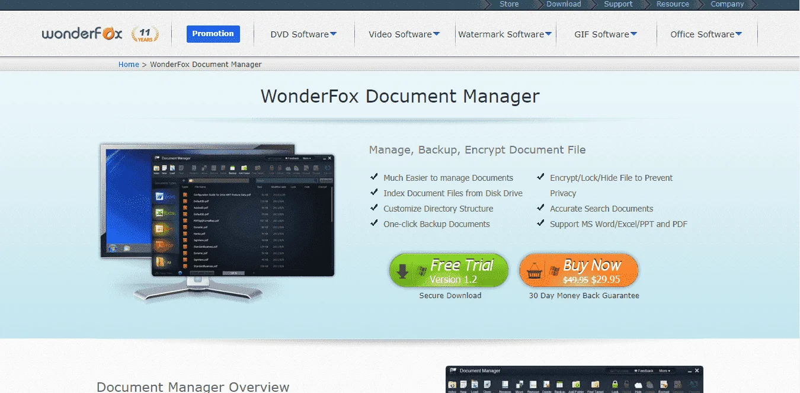Click 'One-click Backup Documents' feature

(436, 224)
